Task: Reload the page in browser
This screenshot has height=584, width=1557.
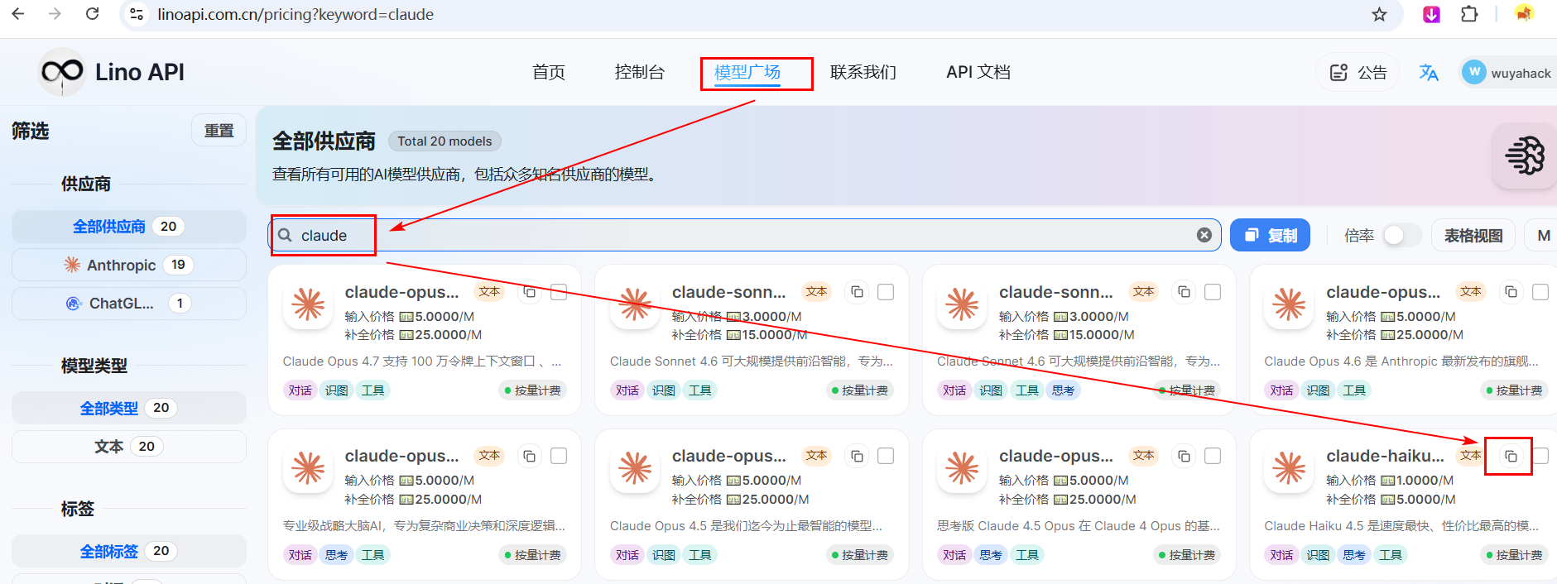Action: (x=92, y=14)
